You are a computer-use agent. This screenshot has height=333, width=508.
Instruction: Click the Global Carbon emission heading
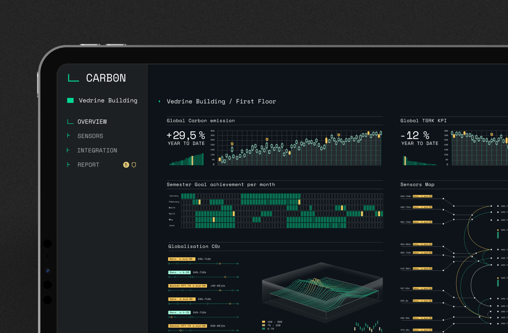point(201,120)
